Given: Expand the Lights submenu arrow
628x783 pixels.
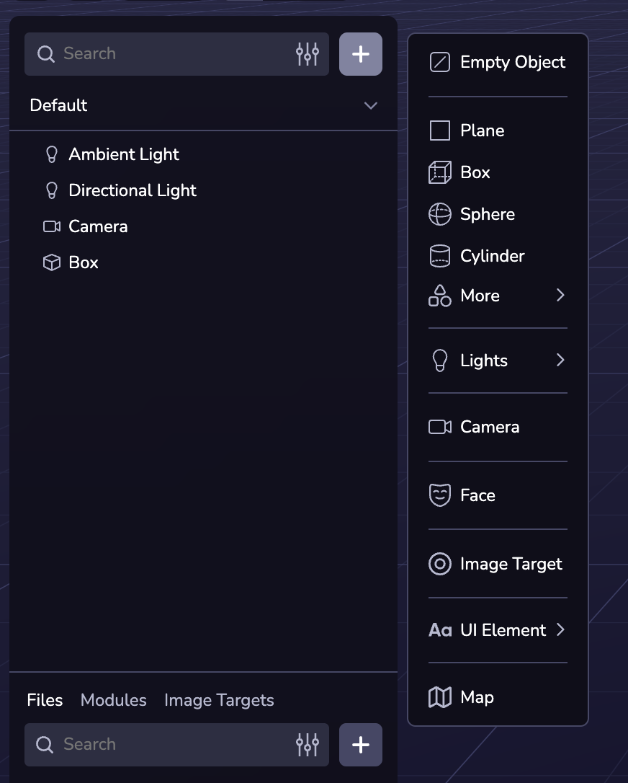Looking at the screenshot, I should pyautogui.click(x=560, y=360).
